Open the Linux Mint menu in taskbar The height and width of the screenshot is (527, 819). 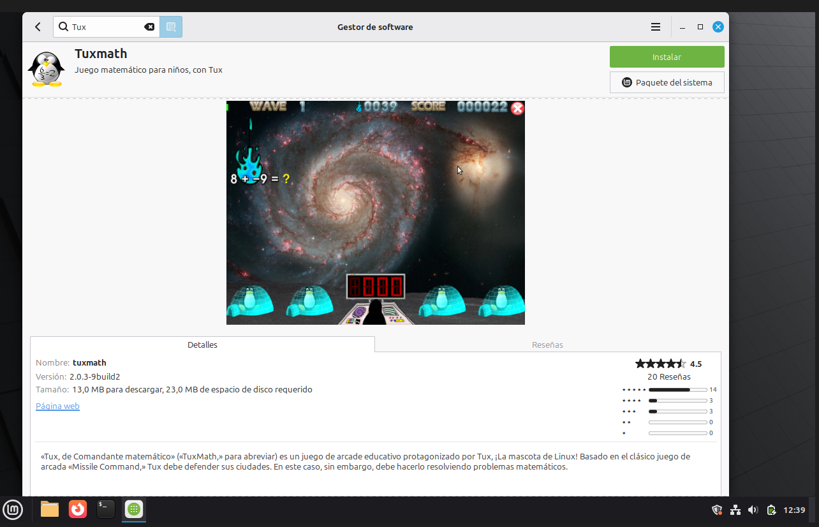(x=13, y=509)
